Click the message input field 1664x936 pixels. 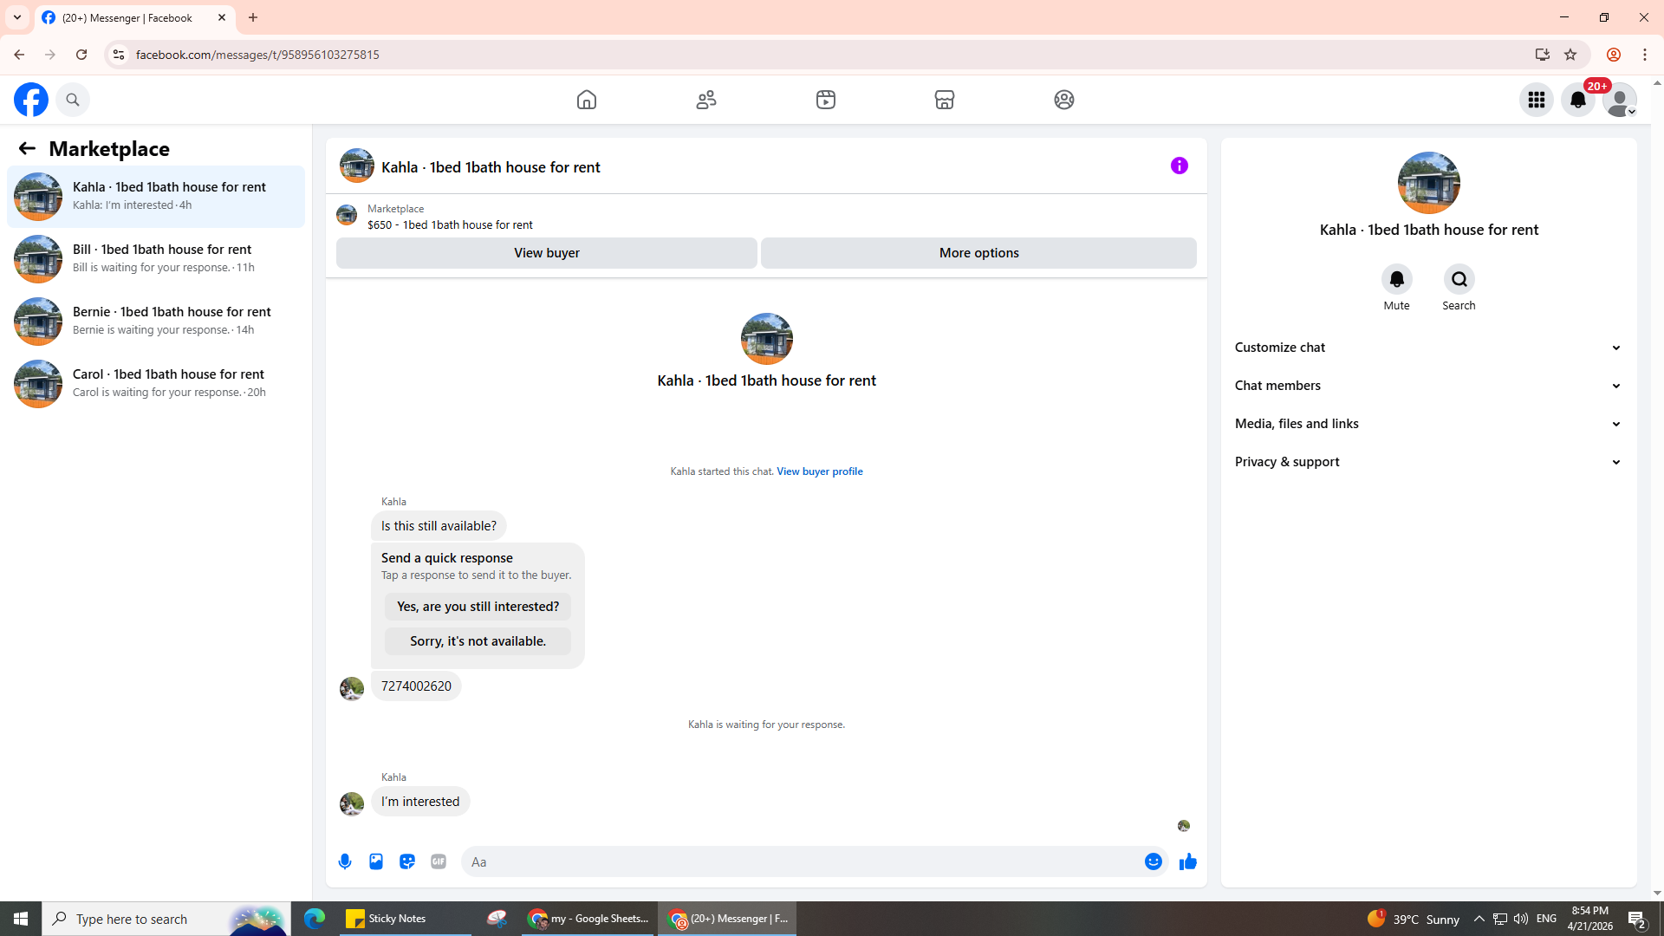click(802, 861)
